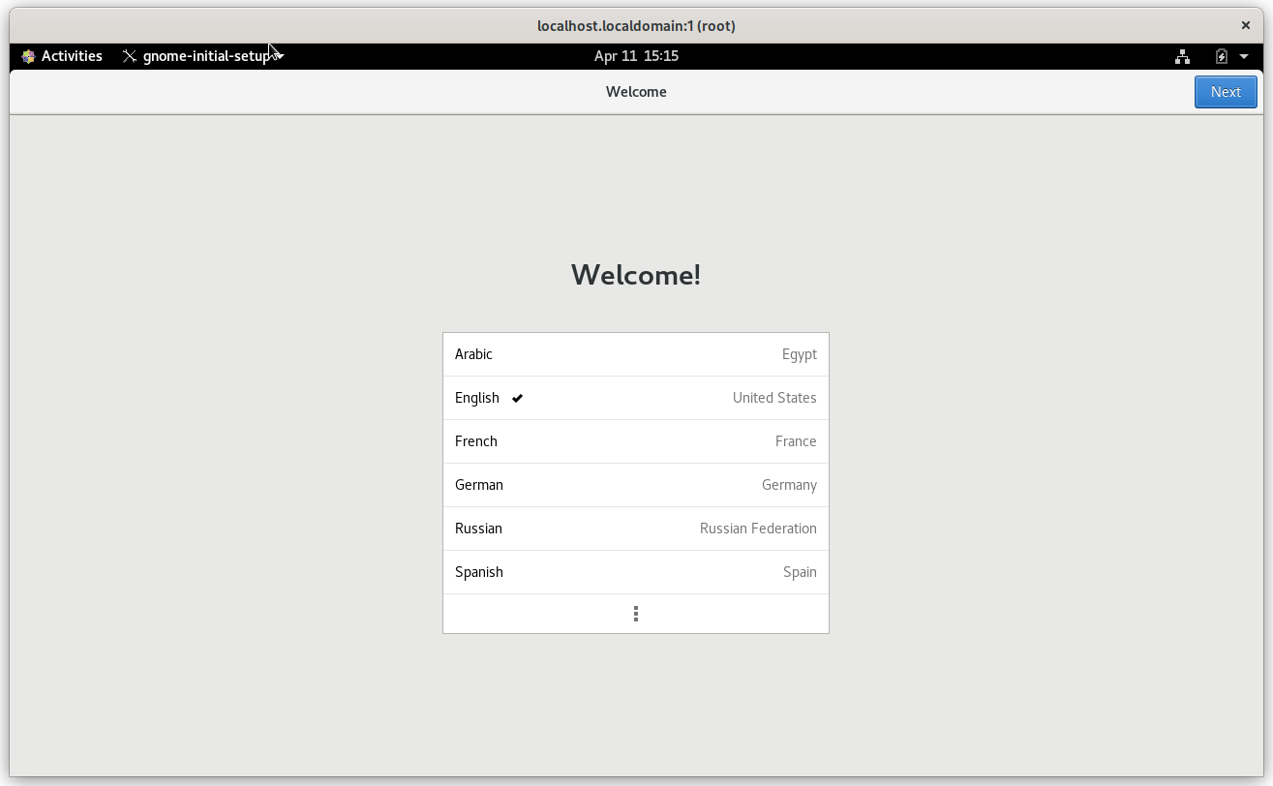
Task: Click the Welcome header bar title
Action: pyautogui.click(x=636, y=91)
